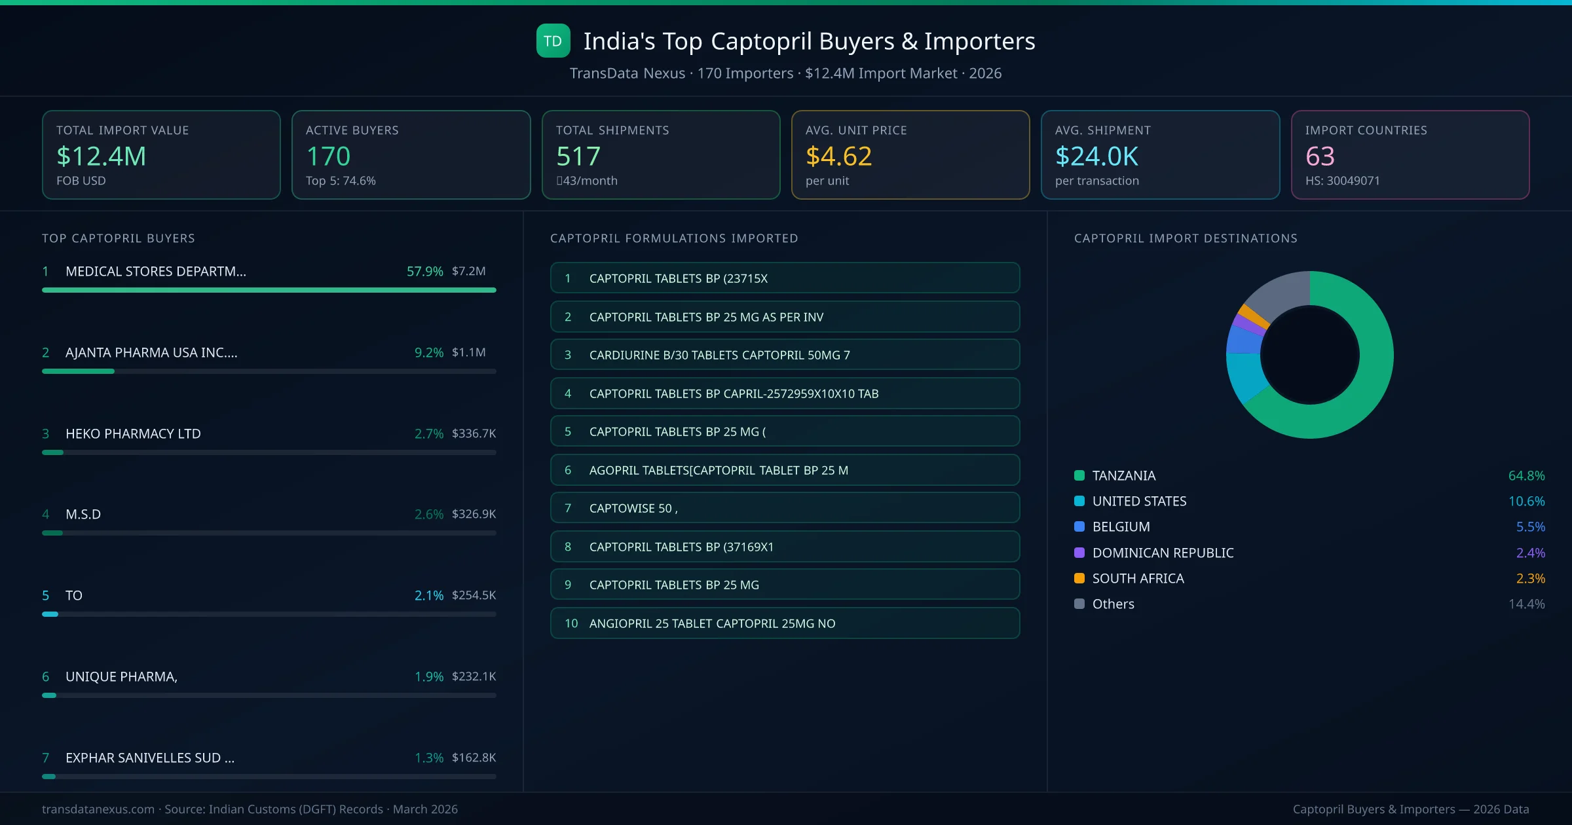Image resolution: width=1572 pixels, height=825 pixels.
Task: Select the Total Import Value stat card
Action: click(x=161, y=155)
